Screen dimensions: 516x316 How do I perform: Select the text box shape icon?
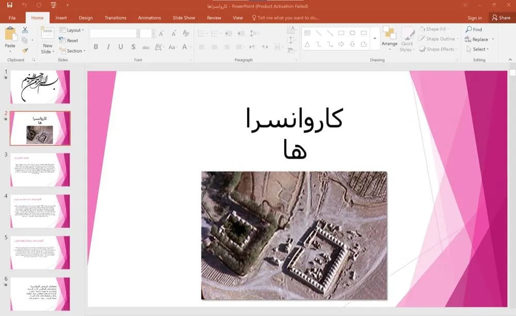pyautogui.click(x=307, y=33)
